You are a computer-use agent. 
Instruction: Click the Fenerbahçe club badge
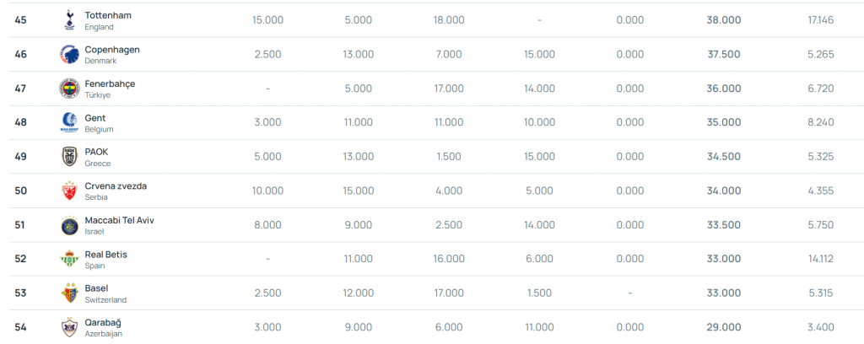(x=69, y=89)
